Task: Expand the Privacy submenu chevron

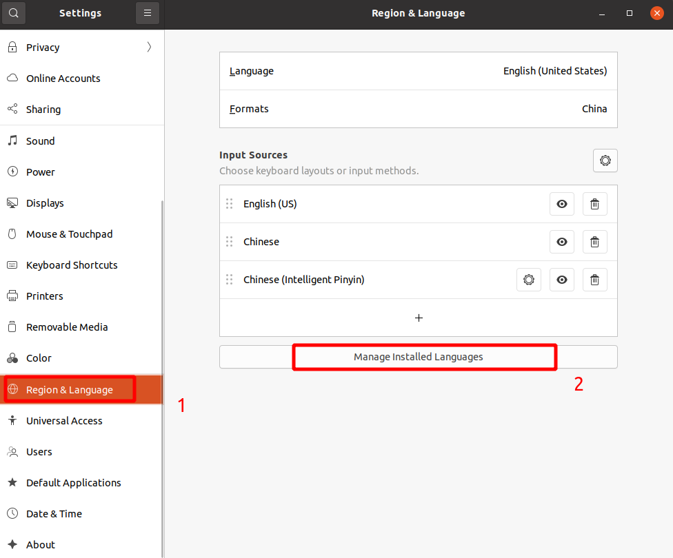Action: 149,47
